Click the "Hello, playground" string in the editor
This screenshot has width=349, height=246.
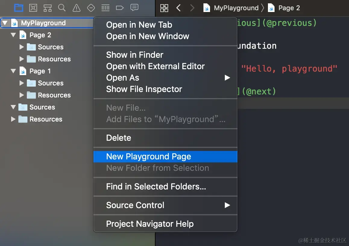tap(289, 69)
